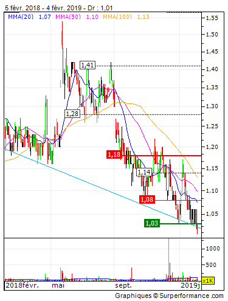Viewport: 228px width, 301px height.
Task: Click the 1,15 price axis label
Action: tap(212, 168)
